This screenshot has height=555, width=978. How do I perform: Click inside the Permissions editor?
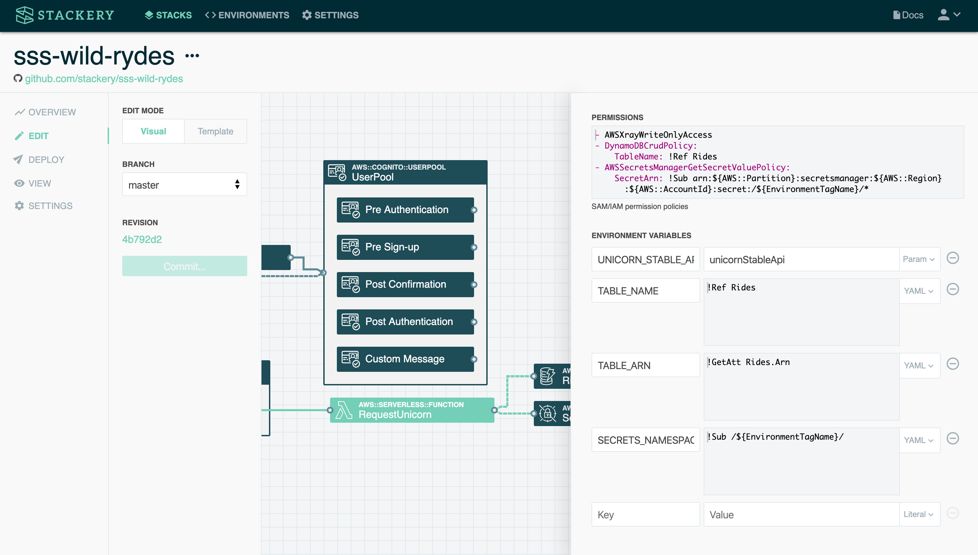tap(777, 162)
